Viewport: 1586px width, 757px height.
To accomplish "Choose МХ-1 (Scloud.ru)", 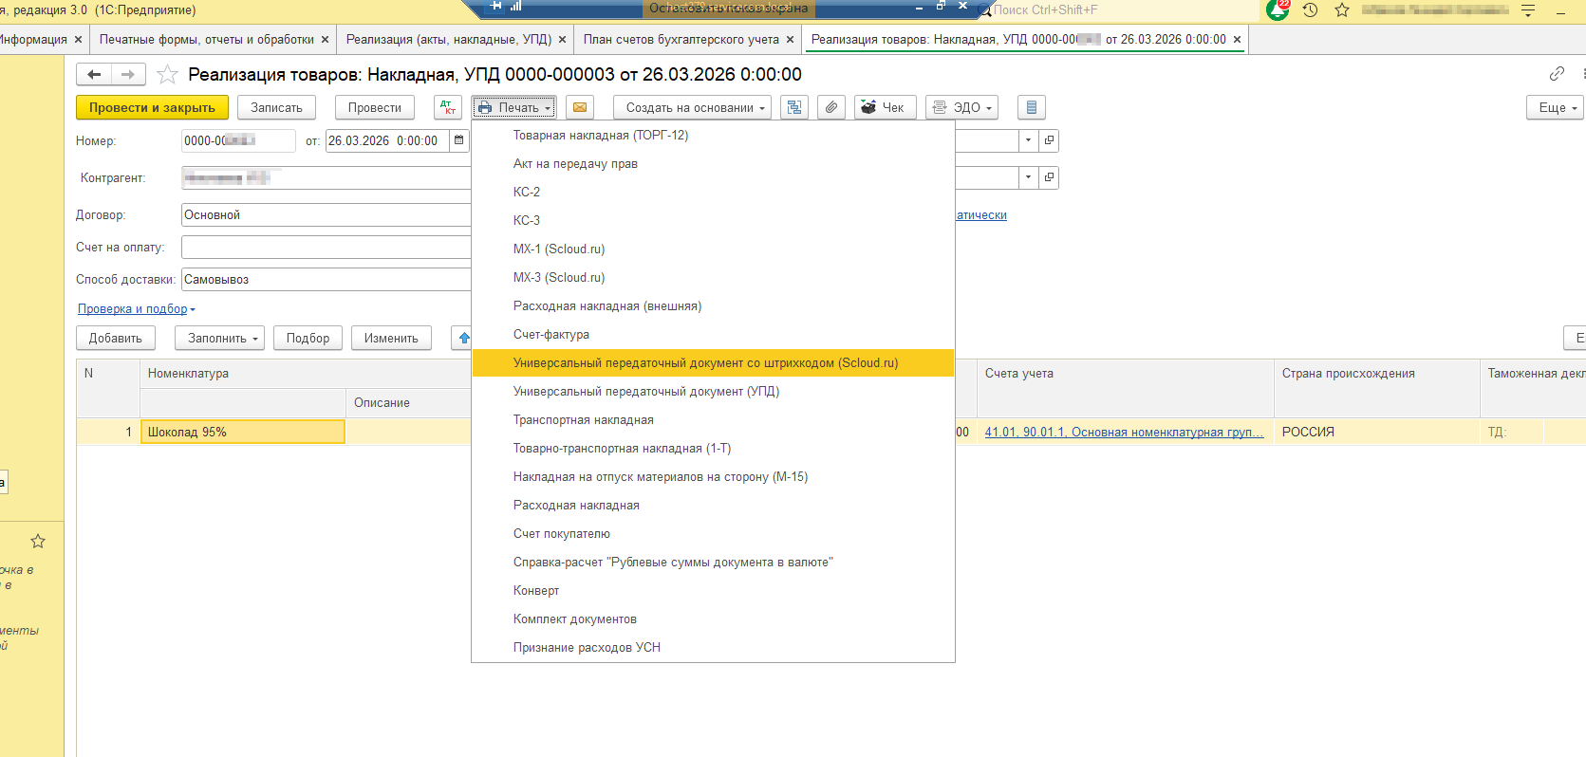I will (x=713, y=249).
